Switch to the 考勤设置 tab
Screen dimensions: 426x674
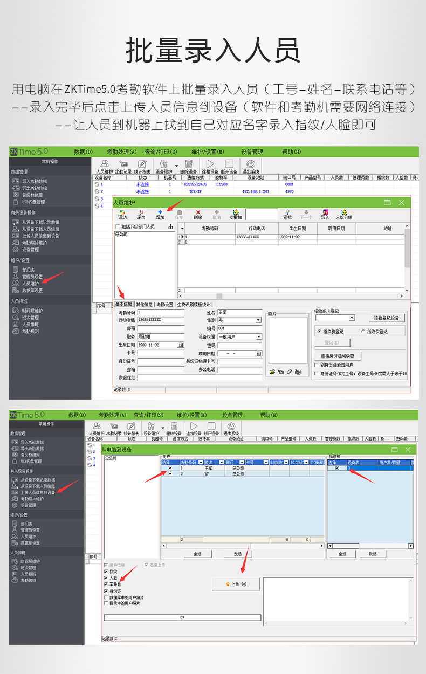(x=165, y=305)
